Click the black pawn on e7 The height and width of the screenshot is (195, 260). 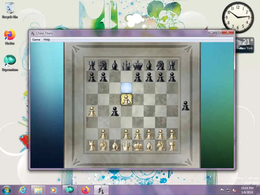pyautogui.click(x=138, y=77)
